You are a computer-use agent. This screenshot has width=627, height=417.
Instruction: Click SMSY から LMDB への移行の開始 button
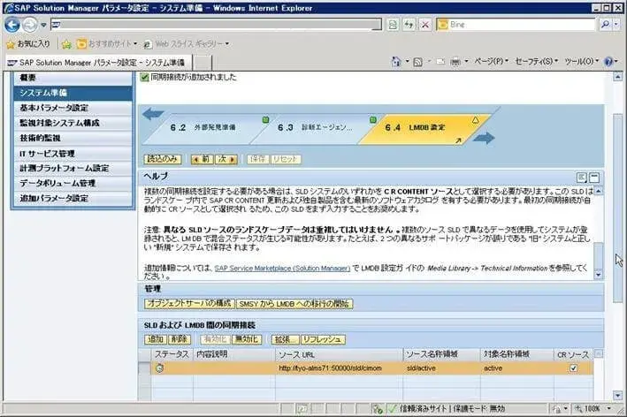(x=294, y=304)
